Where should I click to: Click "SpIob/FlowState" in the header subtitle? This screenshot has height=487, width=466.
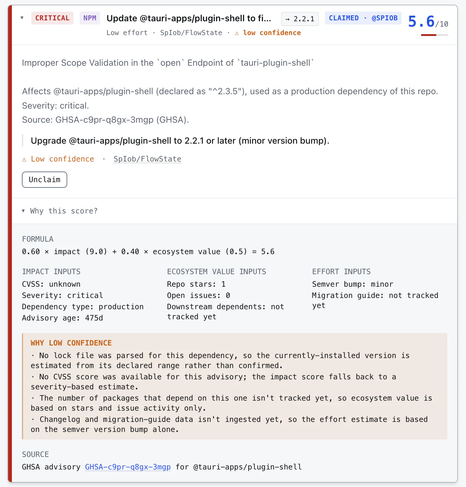point(191,33)
